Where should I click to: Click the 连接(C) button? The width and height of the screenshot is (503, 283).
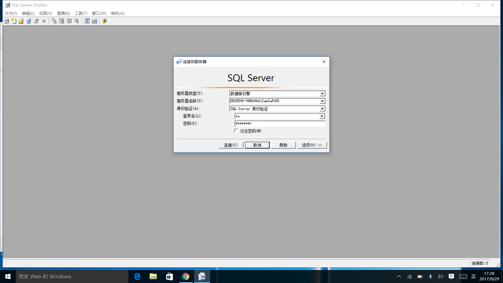[231, 145]
